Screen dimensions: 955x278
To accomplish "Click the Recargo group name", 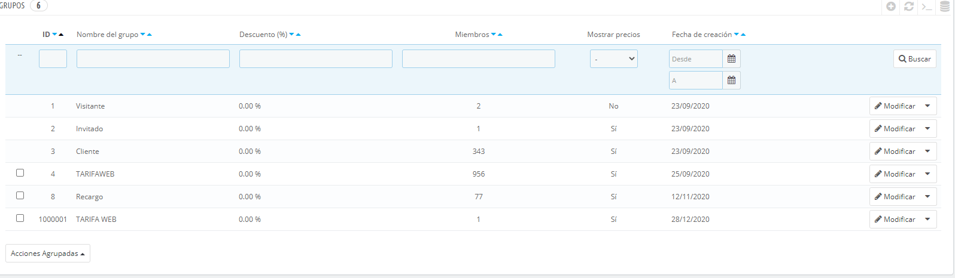I will click(x=89, y=197).
